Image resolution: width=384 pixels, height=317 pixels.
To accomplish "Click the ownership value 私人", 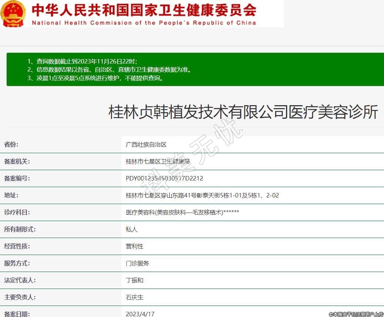I will click(x=132, y=229).
